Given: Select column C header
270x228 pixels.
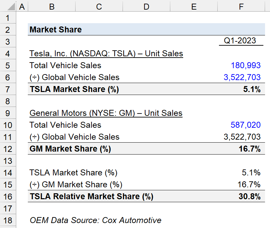Looking at the screenshot, I should (99, 7).
